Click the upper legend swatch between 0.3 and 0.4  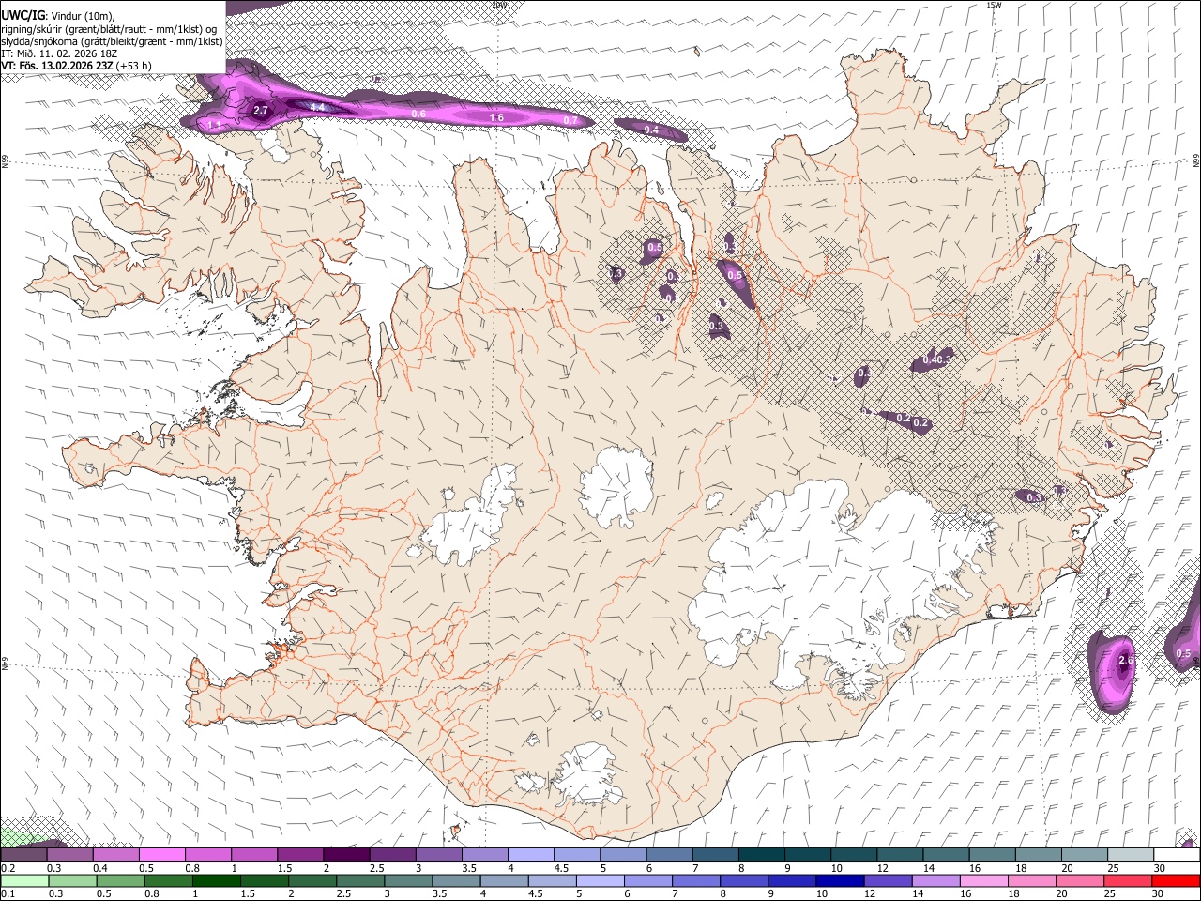tap(69, 854)
